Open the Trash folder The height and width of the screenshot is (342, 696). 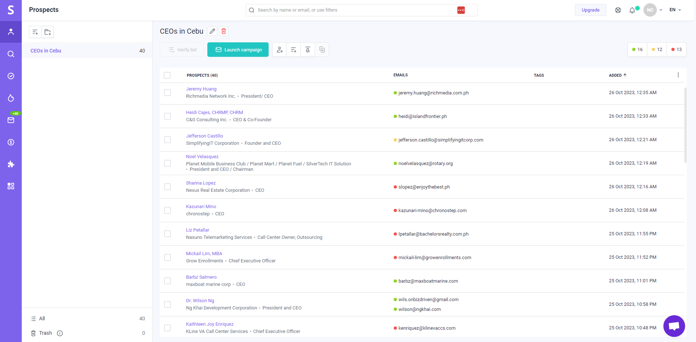click(x=45, y=333)
